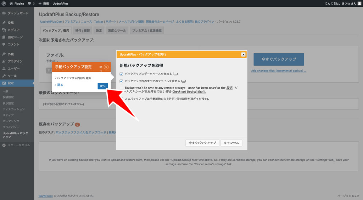
Task: Open UpdraftPlus.Com link
Action: [x=51, y=22]
